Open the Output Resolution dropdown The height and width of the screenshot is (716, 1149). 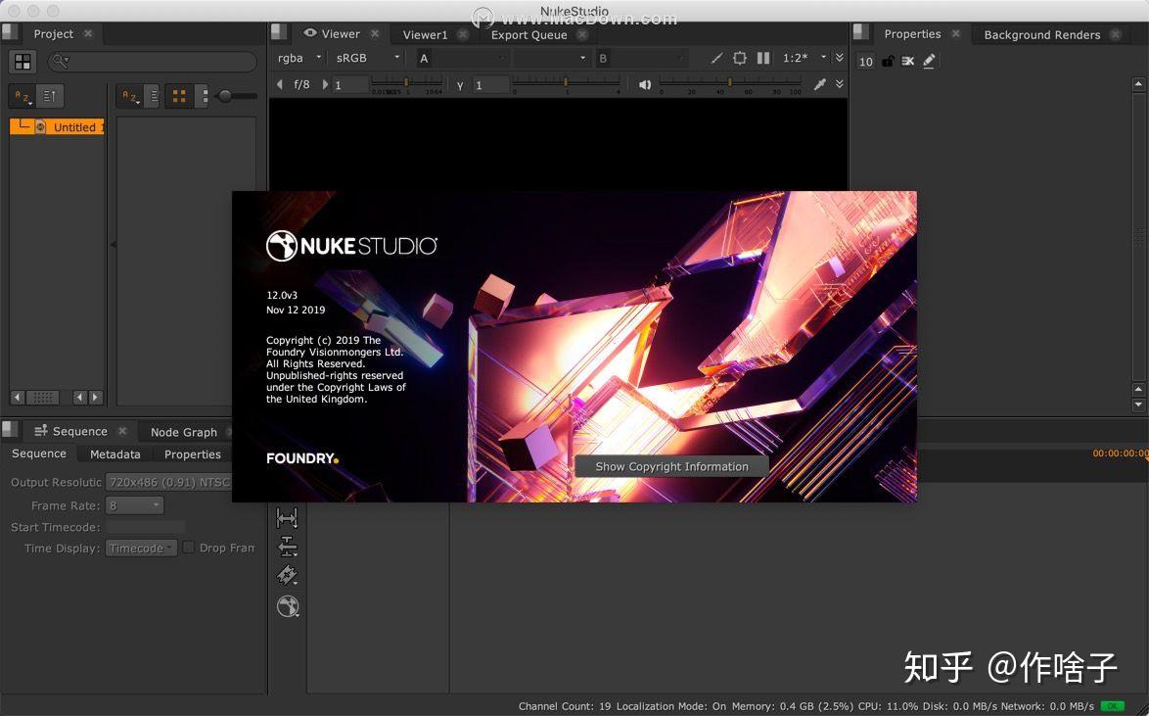coord(168,482)
